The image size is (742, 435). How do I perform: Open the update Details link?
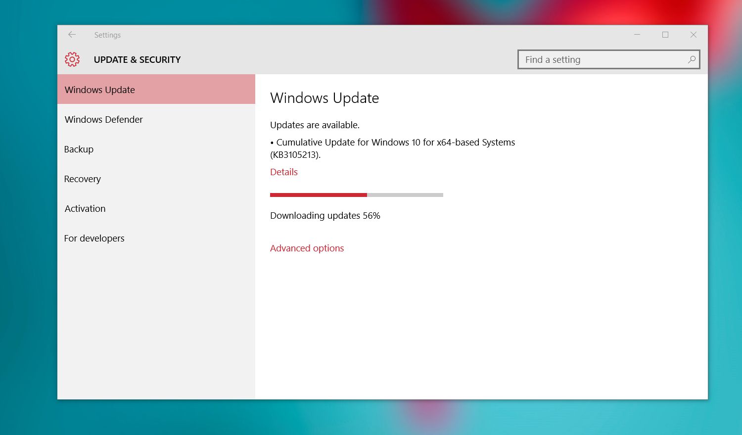pyautogui.click(x=284, y=172)
